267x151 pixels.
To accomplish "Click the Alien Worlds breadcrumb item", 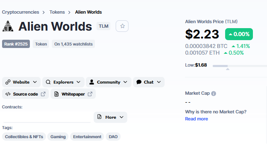I will (x=88, y=12).
